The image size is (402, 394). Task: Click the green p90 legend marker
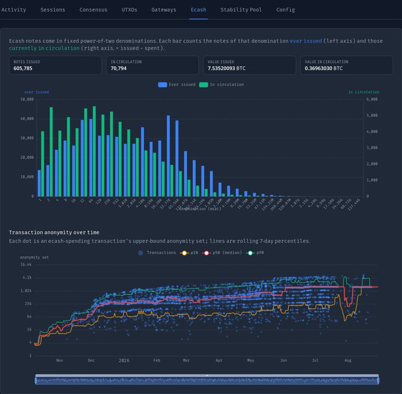250,253
